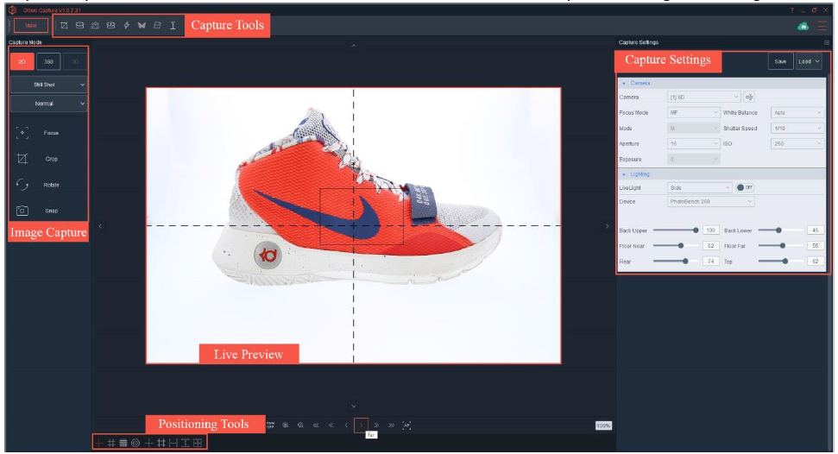The height and width of the screenshot is (454, 838).
Task: Click the triple right chevron focus button
Action: coord(391,426)
